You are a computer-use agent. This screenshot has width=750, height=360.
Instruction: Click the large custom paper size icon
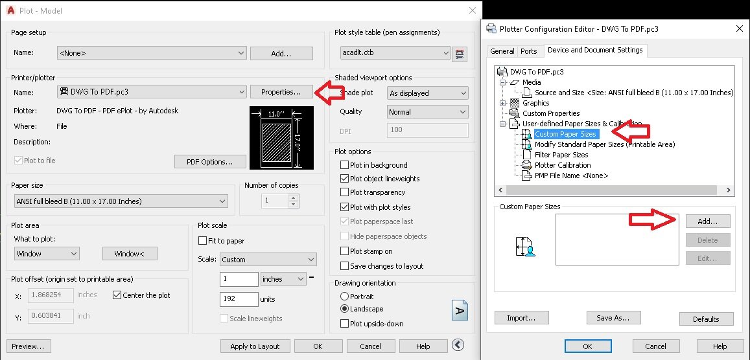click(x=524, y=246)
